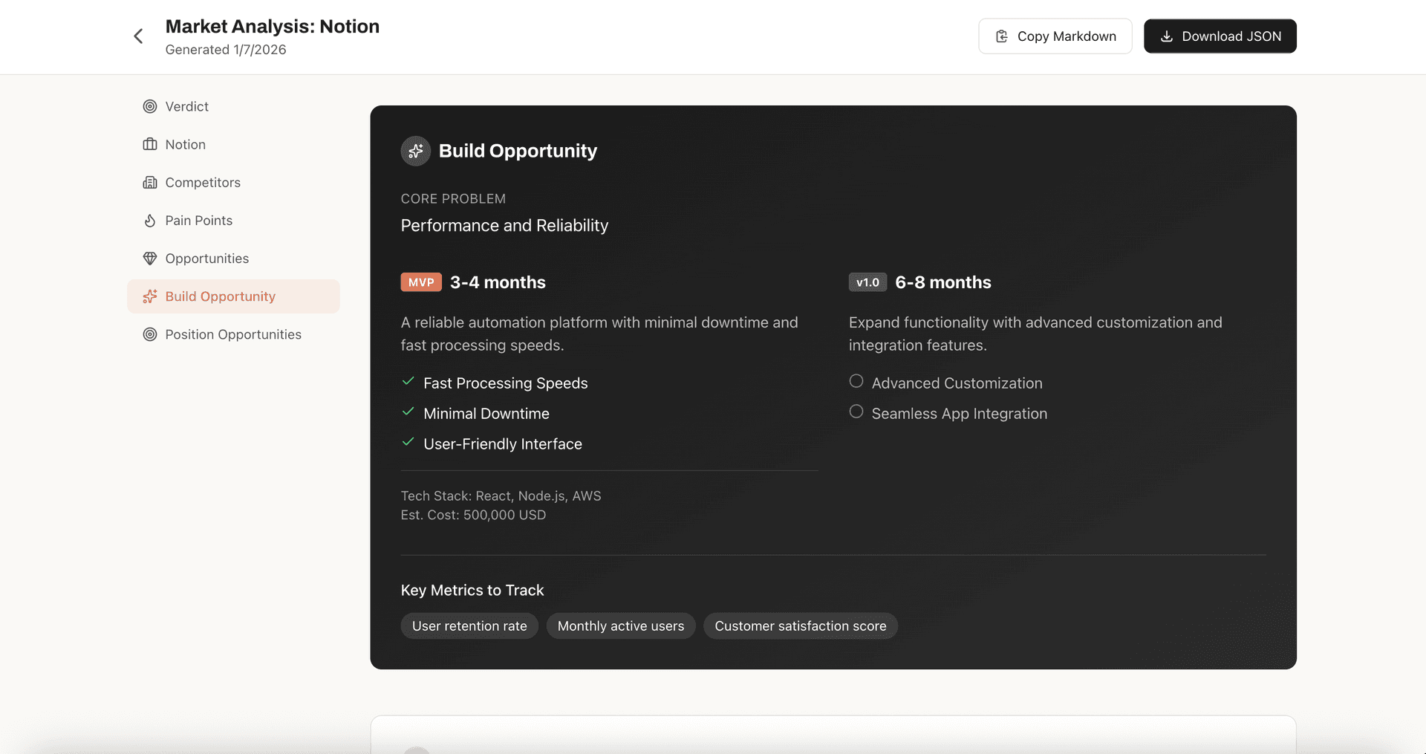Click the Pain Points flame icon
The height and width of the screenshot is (754, 1426).
pos(150,220)
